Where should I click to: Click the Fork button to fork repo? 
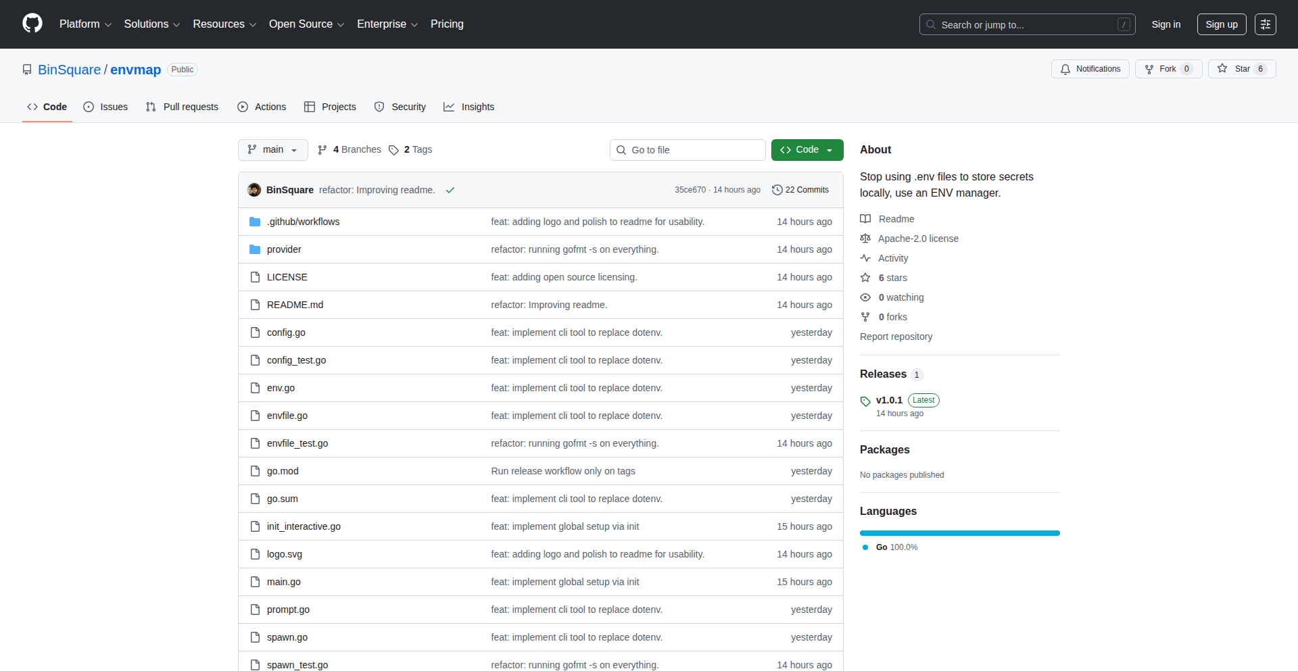[x=1167, y=69]
